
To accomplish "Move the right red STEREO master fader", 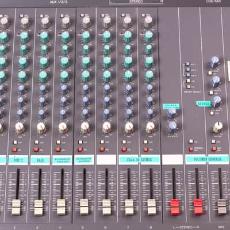I will 198,206.
